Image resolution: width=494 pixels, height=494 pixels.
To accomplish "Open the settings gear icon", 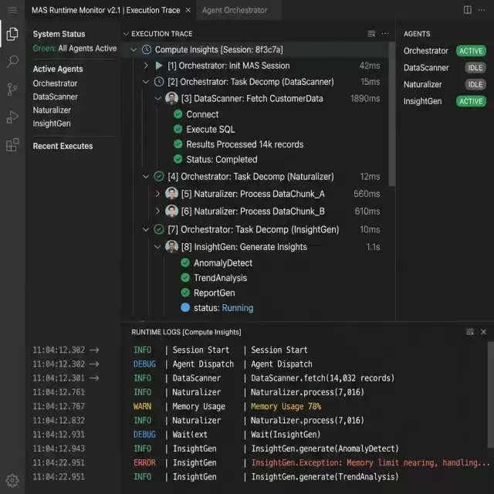I will pyautogui.click(x=12, y=480).
